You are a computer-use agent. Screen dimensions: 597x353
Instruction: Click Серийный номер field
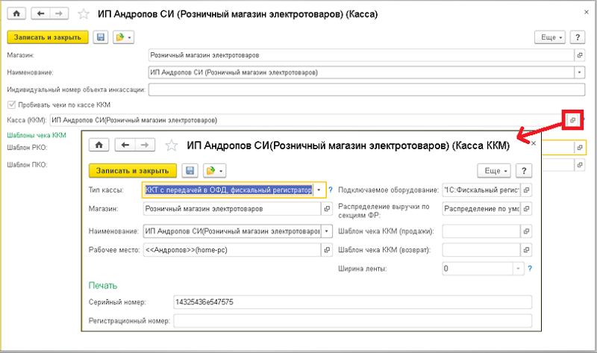click(x=352, y=302)
